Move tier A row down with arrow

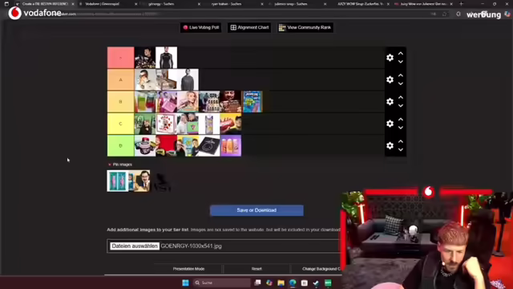(401, 83)
